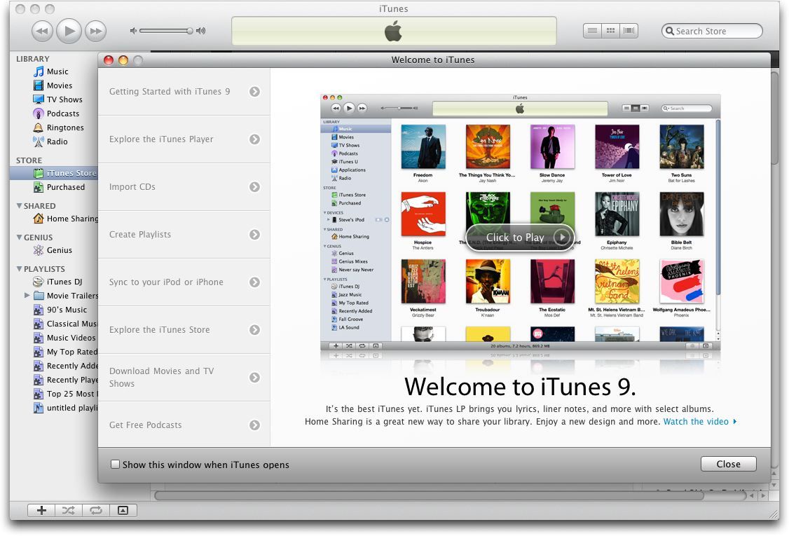Click the Click to Play overlay button
789x536 pixels.
(x=520, y=237)
